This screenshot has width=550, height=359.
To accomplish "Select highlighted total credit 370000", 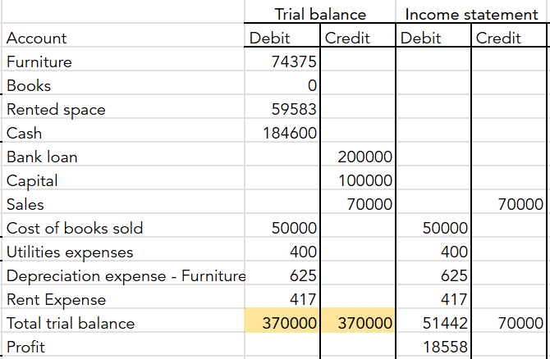I will point(358,320).
